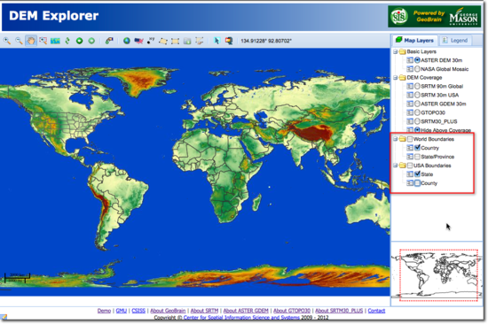Open layer options icon beside Country
Image resolution: width=488 pixels, height=324 pixels.
(x=410, y=148)
